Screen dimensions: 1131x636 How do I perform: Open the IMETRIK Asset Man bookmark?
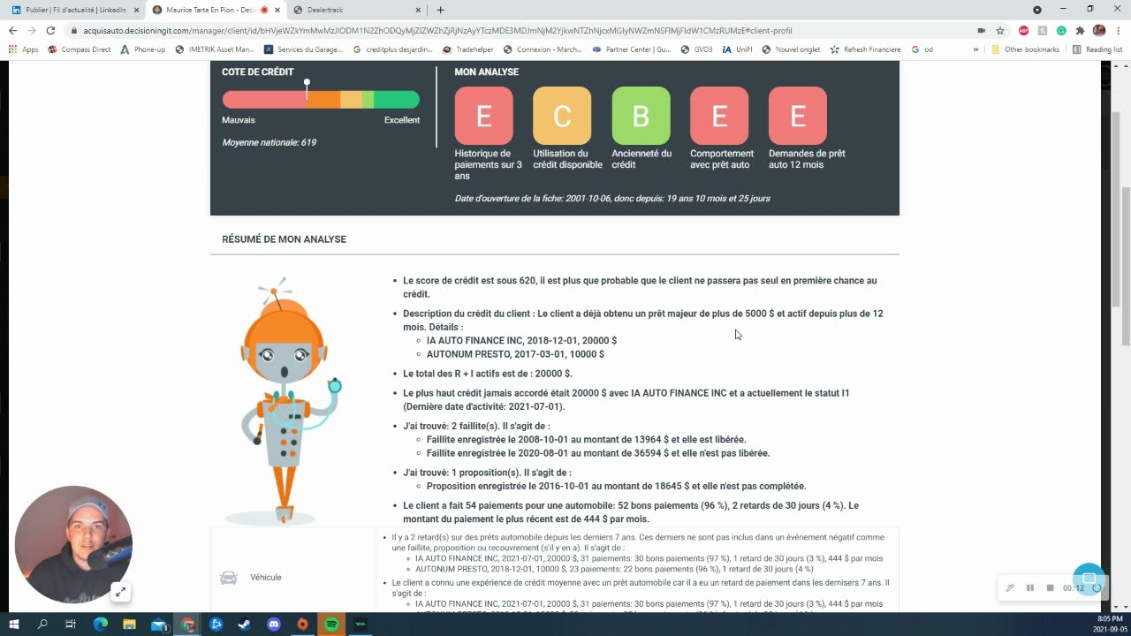(x=215, y=49)
